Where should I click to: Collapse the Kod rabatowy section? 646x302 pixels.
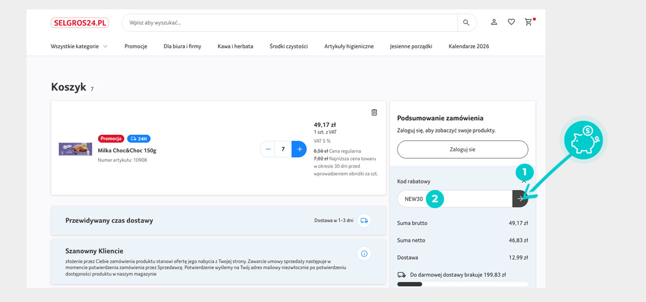tap(524, 182)
